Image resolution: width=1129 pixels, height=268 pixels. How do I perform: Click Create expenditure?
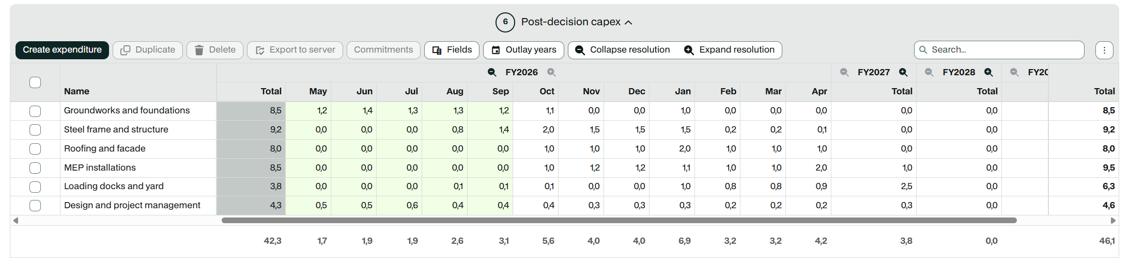coord(62,50)
